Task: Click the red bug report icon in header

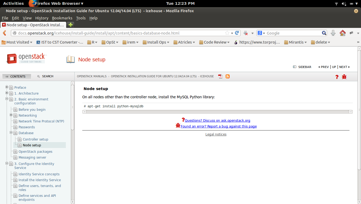Action: tap(344, 77)
